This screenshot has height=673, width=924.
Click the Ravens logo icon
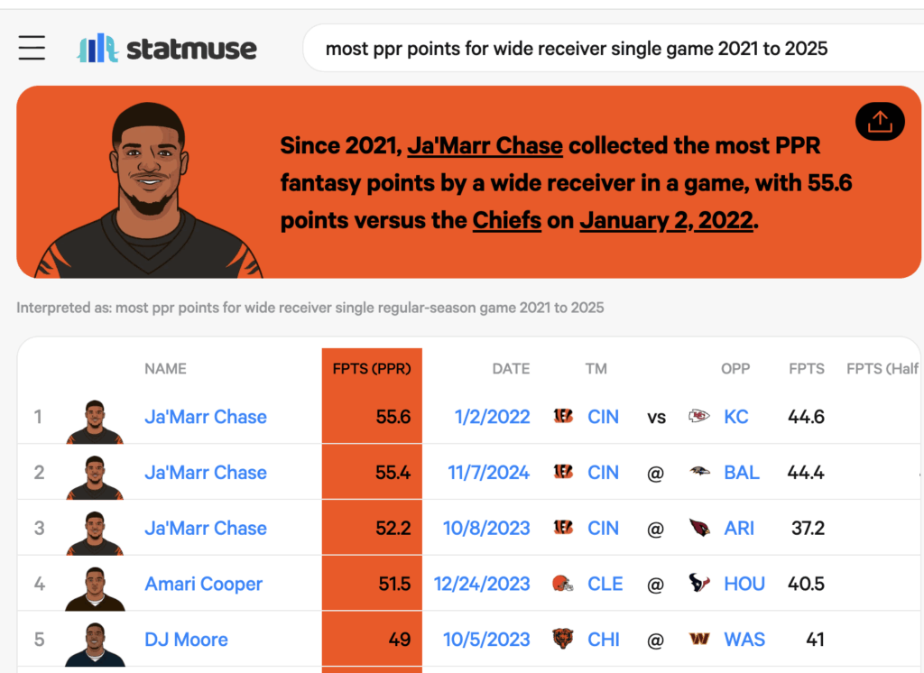pos(698,473)
